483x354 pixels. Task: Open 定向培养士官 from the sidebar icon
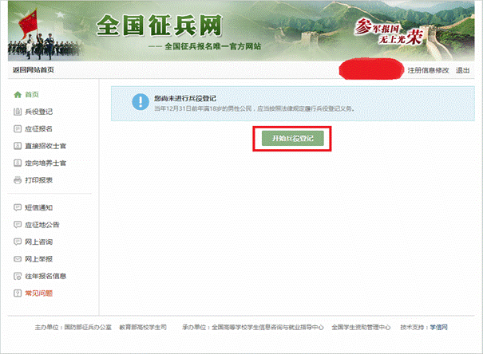point(18,163)
